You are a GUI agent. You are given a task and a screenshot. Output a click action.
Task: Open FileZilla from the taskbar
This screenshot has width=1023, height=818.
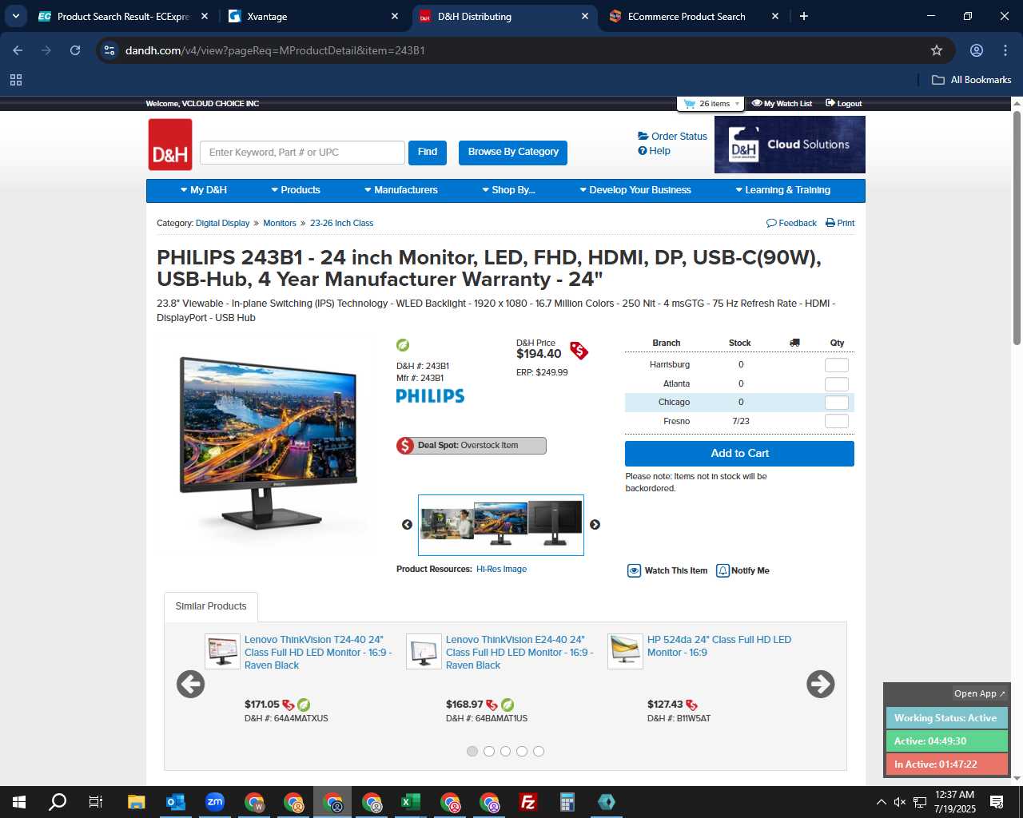(x=527, y=802)
